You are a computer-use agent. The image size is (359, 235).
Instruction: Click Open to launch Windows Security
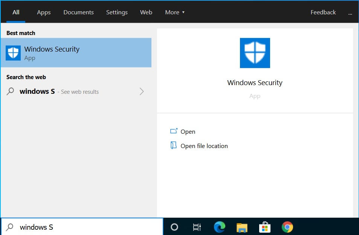(188, 131)
